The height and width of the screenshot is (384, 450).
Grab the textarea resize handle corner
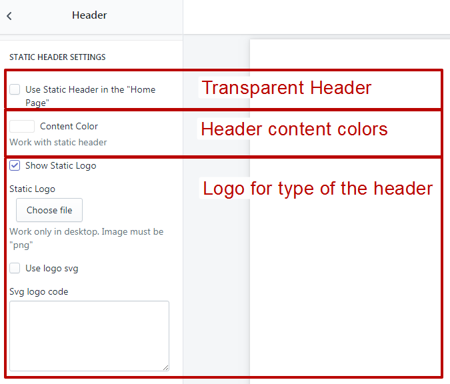(x=165, y=366)
